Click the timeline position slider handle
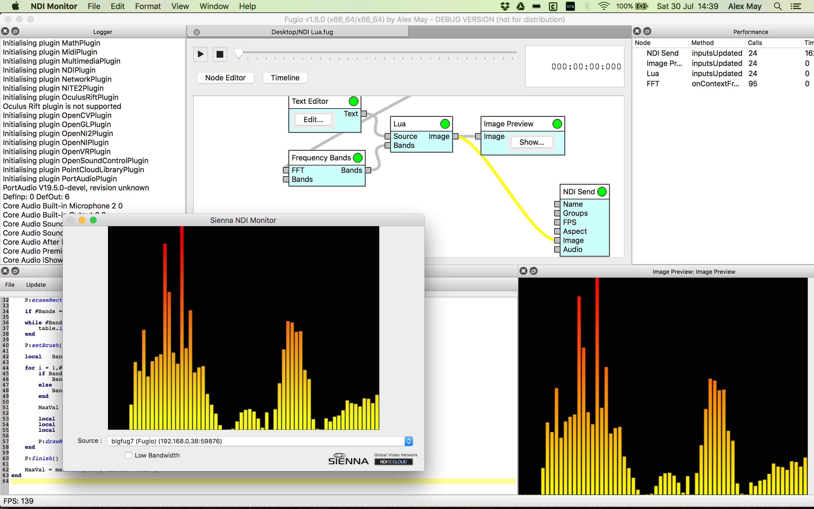 click(239, 53)
